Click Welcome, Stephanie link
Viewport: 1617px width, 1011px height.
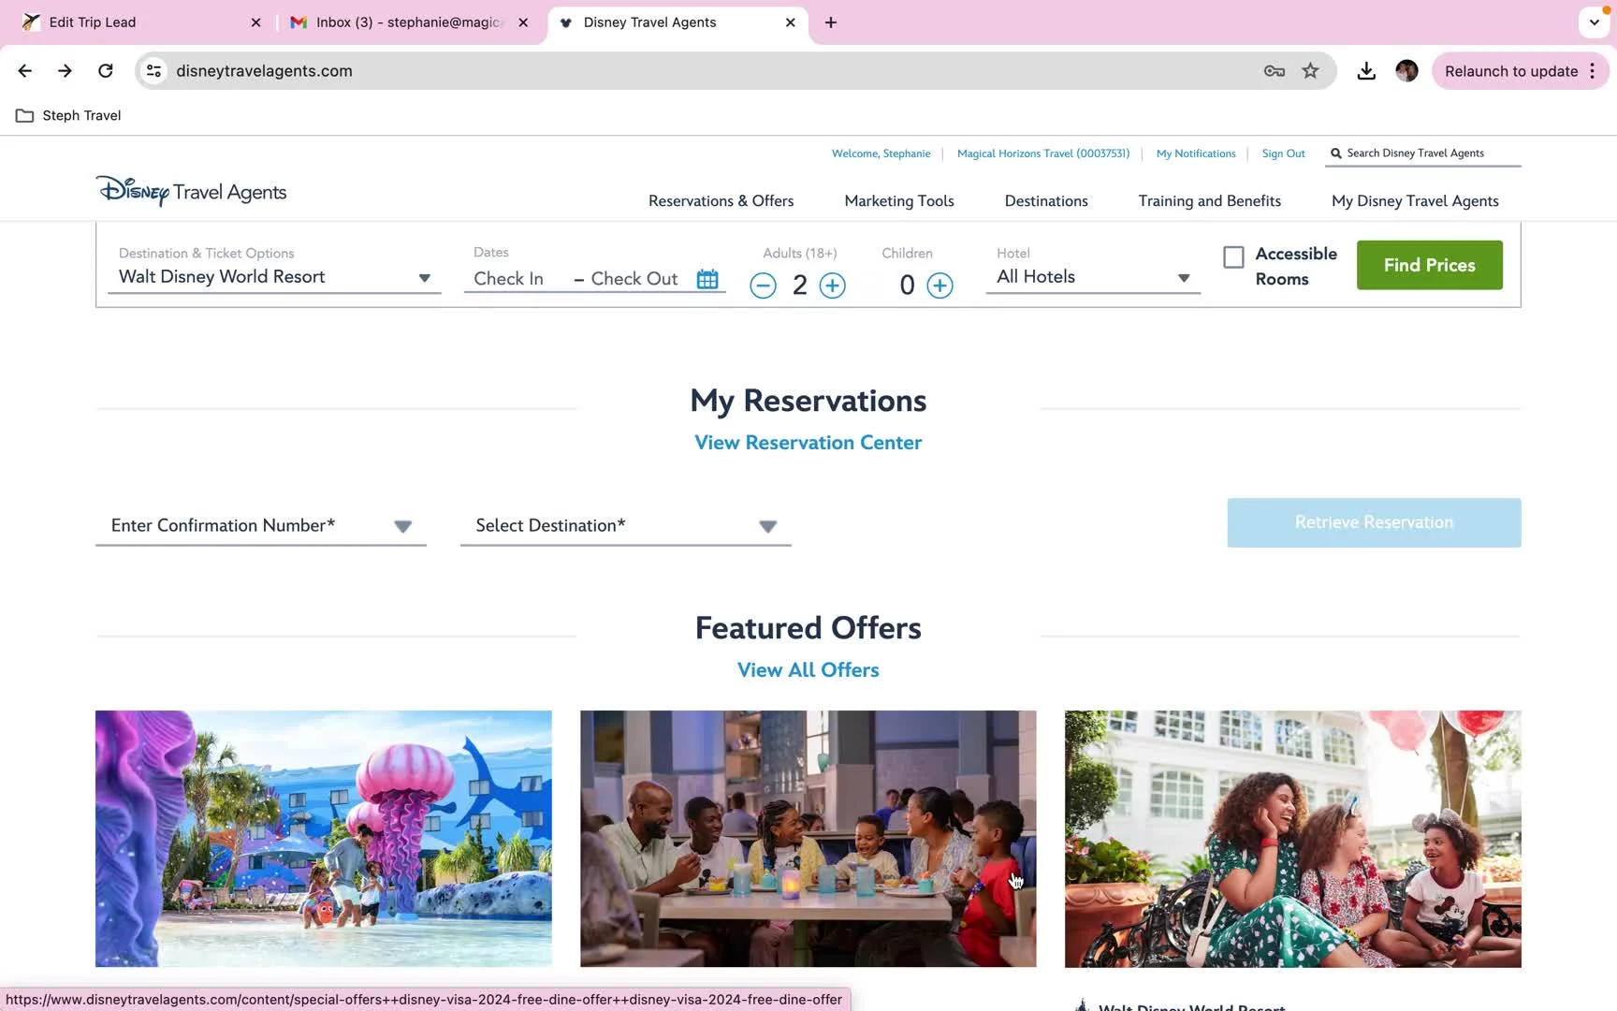(881, 154)
